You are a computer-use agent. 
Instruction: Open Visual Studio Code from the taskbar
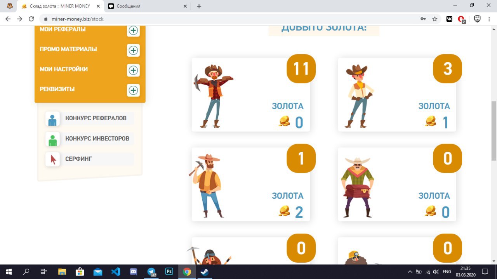point(116,272)
